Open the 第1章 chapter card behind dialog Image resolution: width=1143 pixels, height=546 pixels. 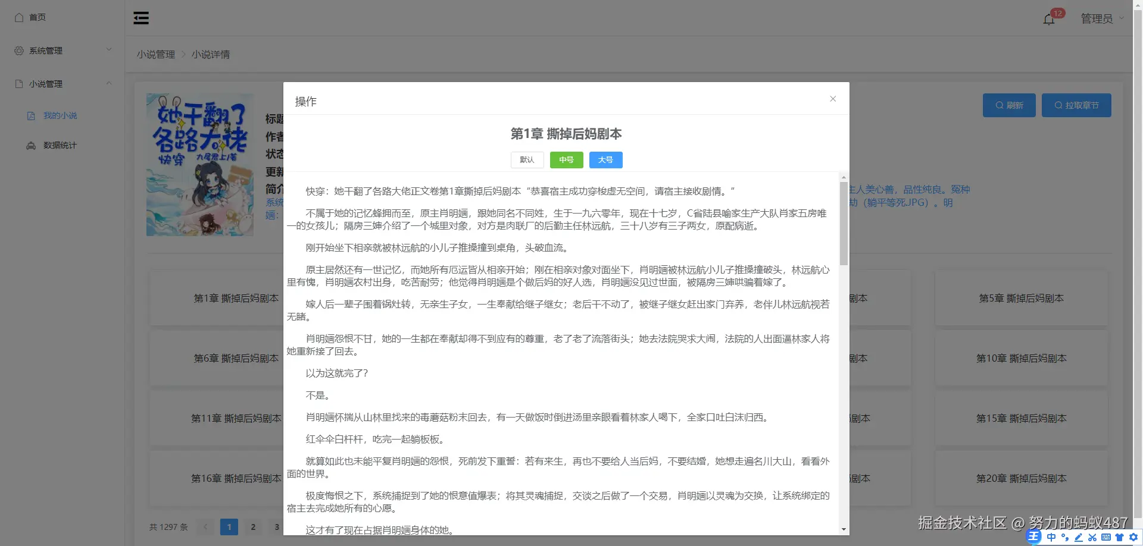[217, 298]
